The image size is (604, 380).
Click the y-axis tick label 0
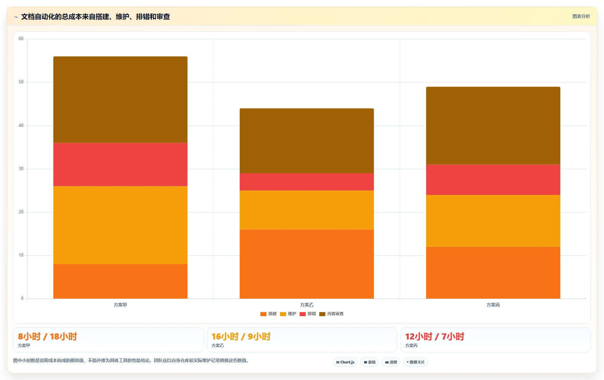[x=22, y=299]
